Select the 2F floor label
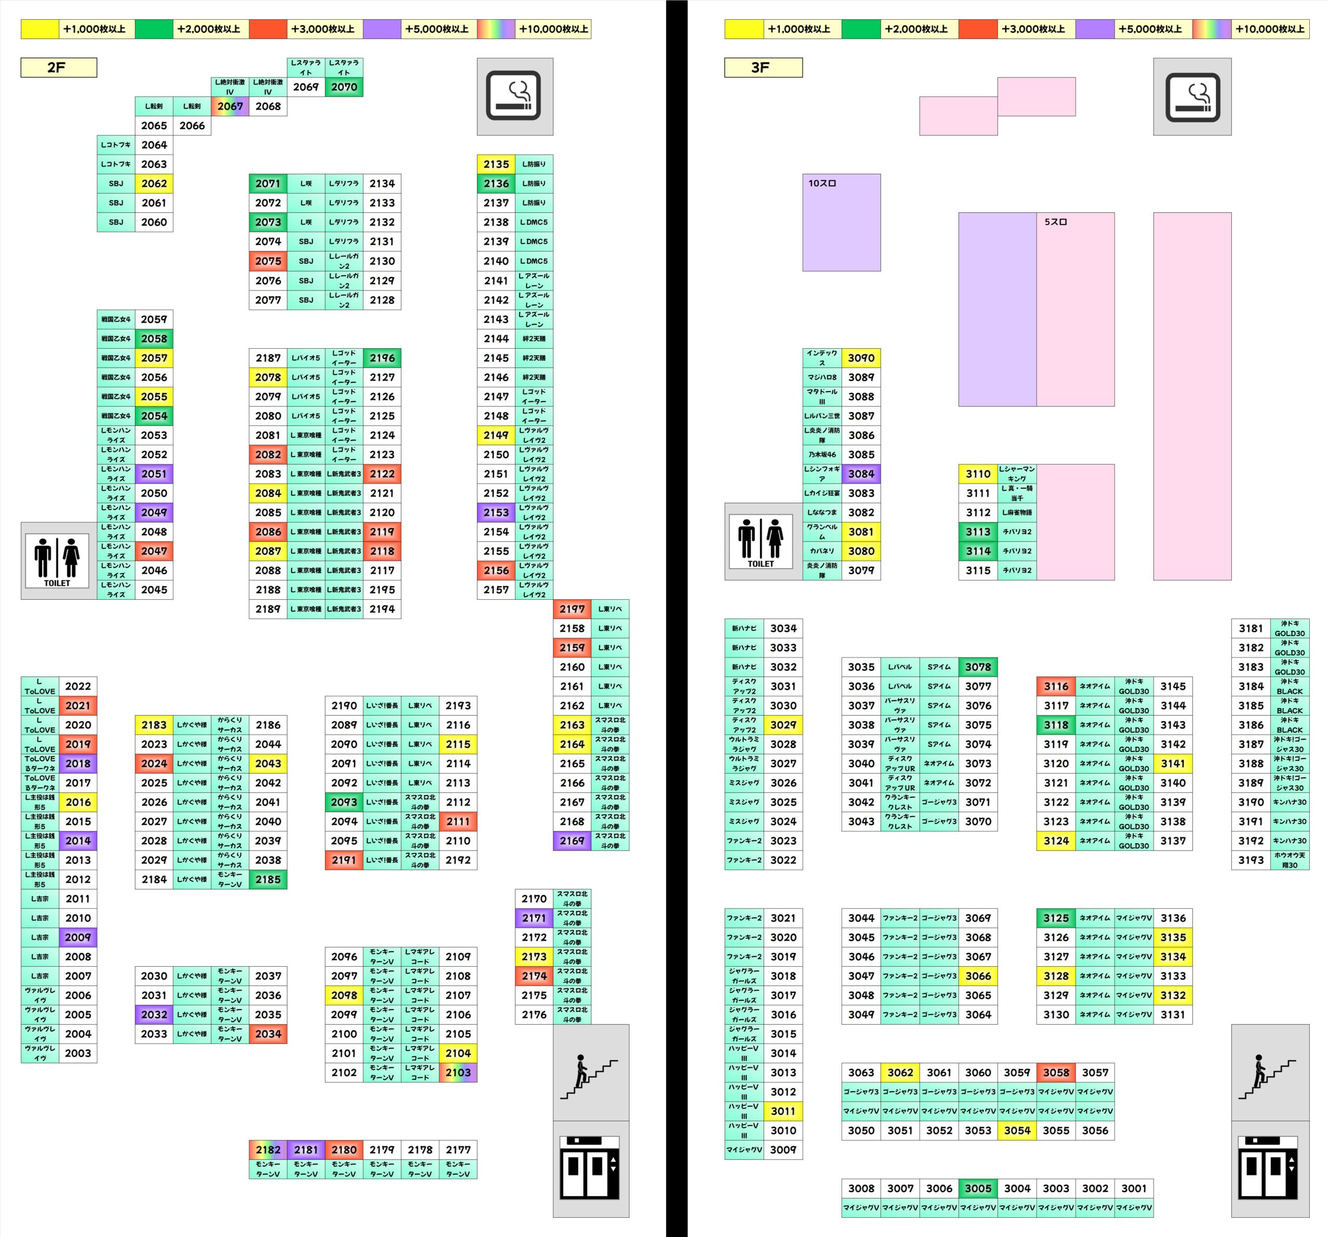This screenshot has height=1237, width=1329. tap(58, 67)
